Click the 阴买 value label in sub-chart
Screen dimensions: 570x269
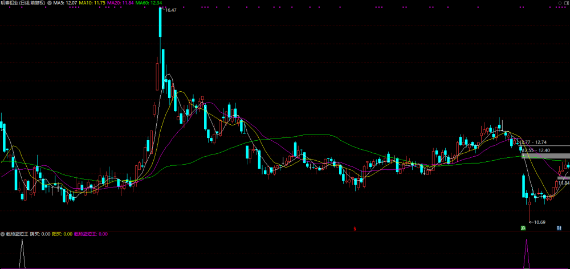pyautogui.click(x=40, y=234)
